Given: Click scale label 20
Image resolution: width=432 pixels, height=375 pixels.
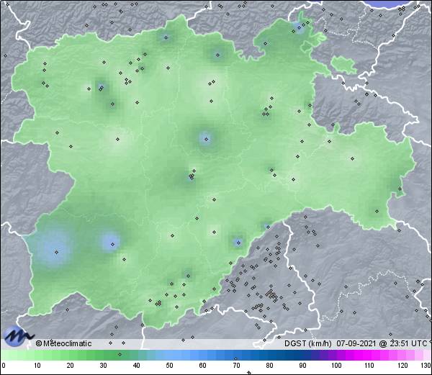Looking at the screenshot, I should tap(71, 366).
